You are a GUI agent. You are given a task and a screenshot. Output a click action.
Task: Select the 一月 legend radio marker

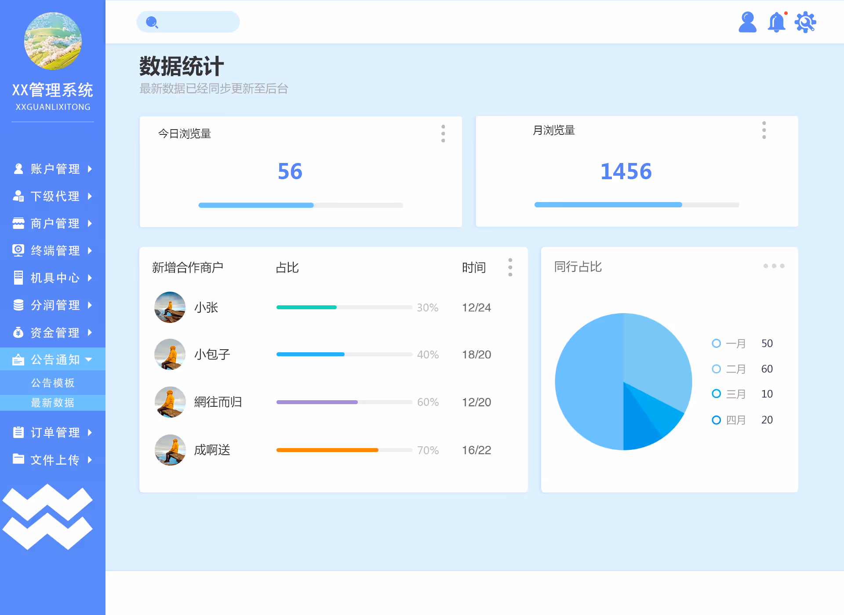coord(716,344)
